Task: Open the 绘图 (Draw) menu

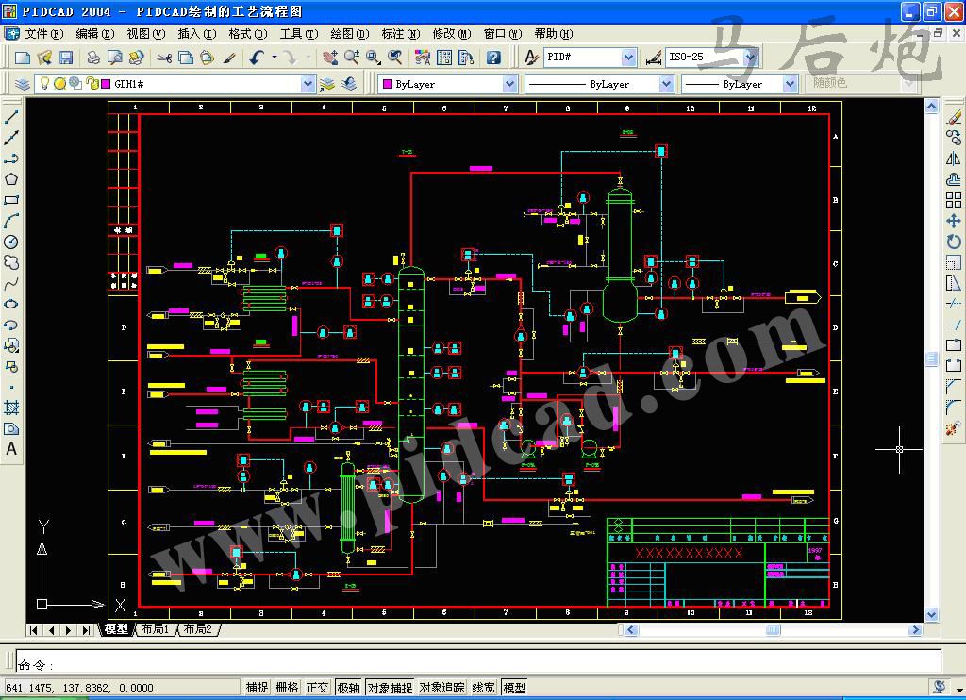Action: click(349, 33)
